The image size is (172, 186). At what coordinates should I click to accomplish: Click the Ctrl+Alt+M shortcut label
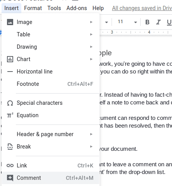tap(79, 178)
